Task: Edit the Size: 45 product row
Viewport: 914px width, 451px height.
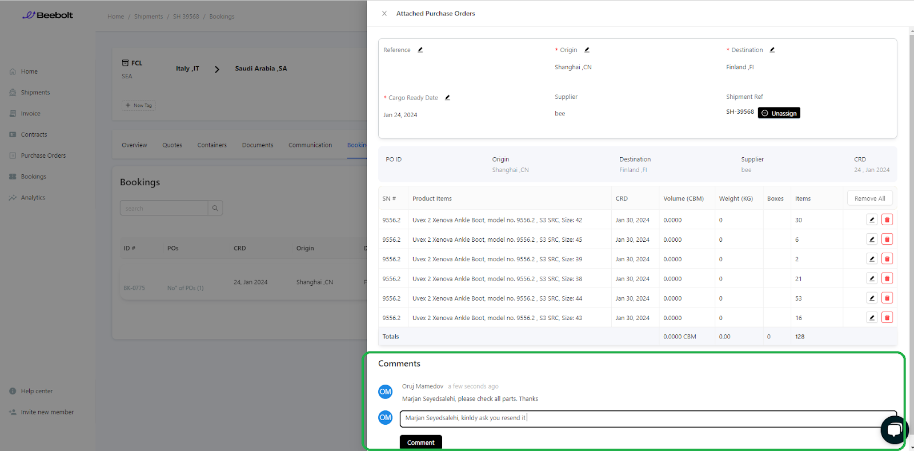Action: tap(872, 240)
